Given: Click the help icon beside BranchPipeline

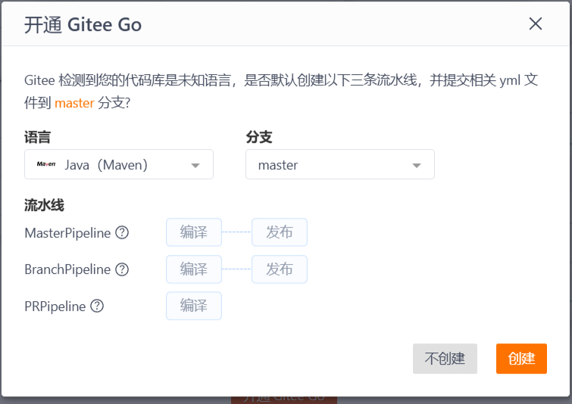Looking at the screenshot, I should (x=122, y=269).
